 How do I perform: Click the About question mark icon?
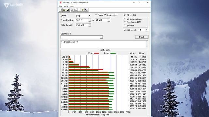click(83, 10)
